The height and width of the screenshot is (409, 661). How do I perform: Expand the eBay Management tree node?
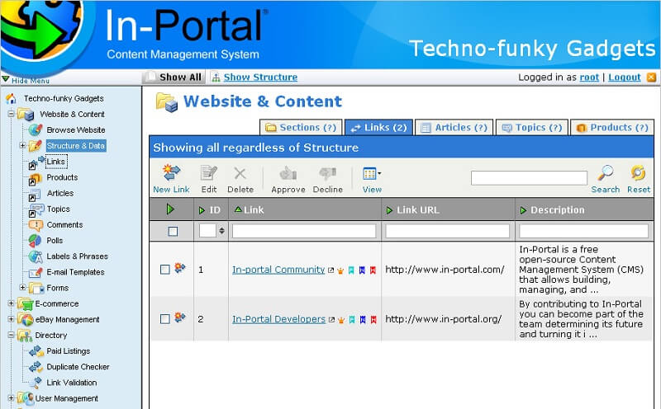click(x=12, y=319)
